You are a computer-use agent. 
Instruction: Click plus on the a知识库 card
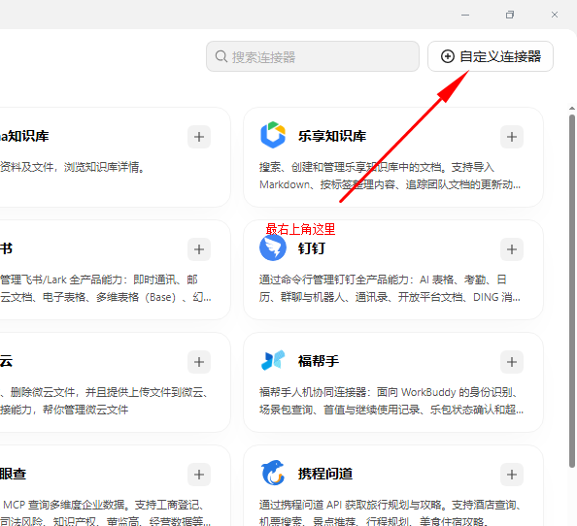pyautogui.click(x=199, y=137)
